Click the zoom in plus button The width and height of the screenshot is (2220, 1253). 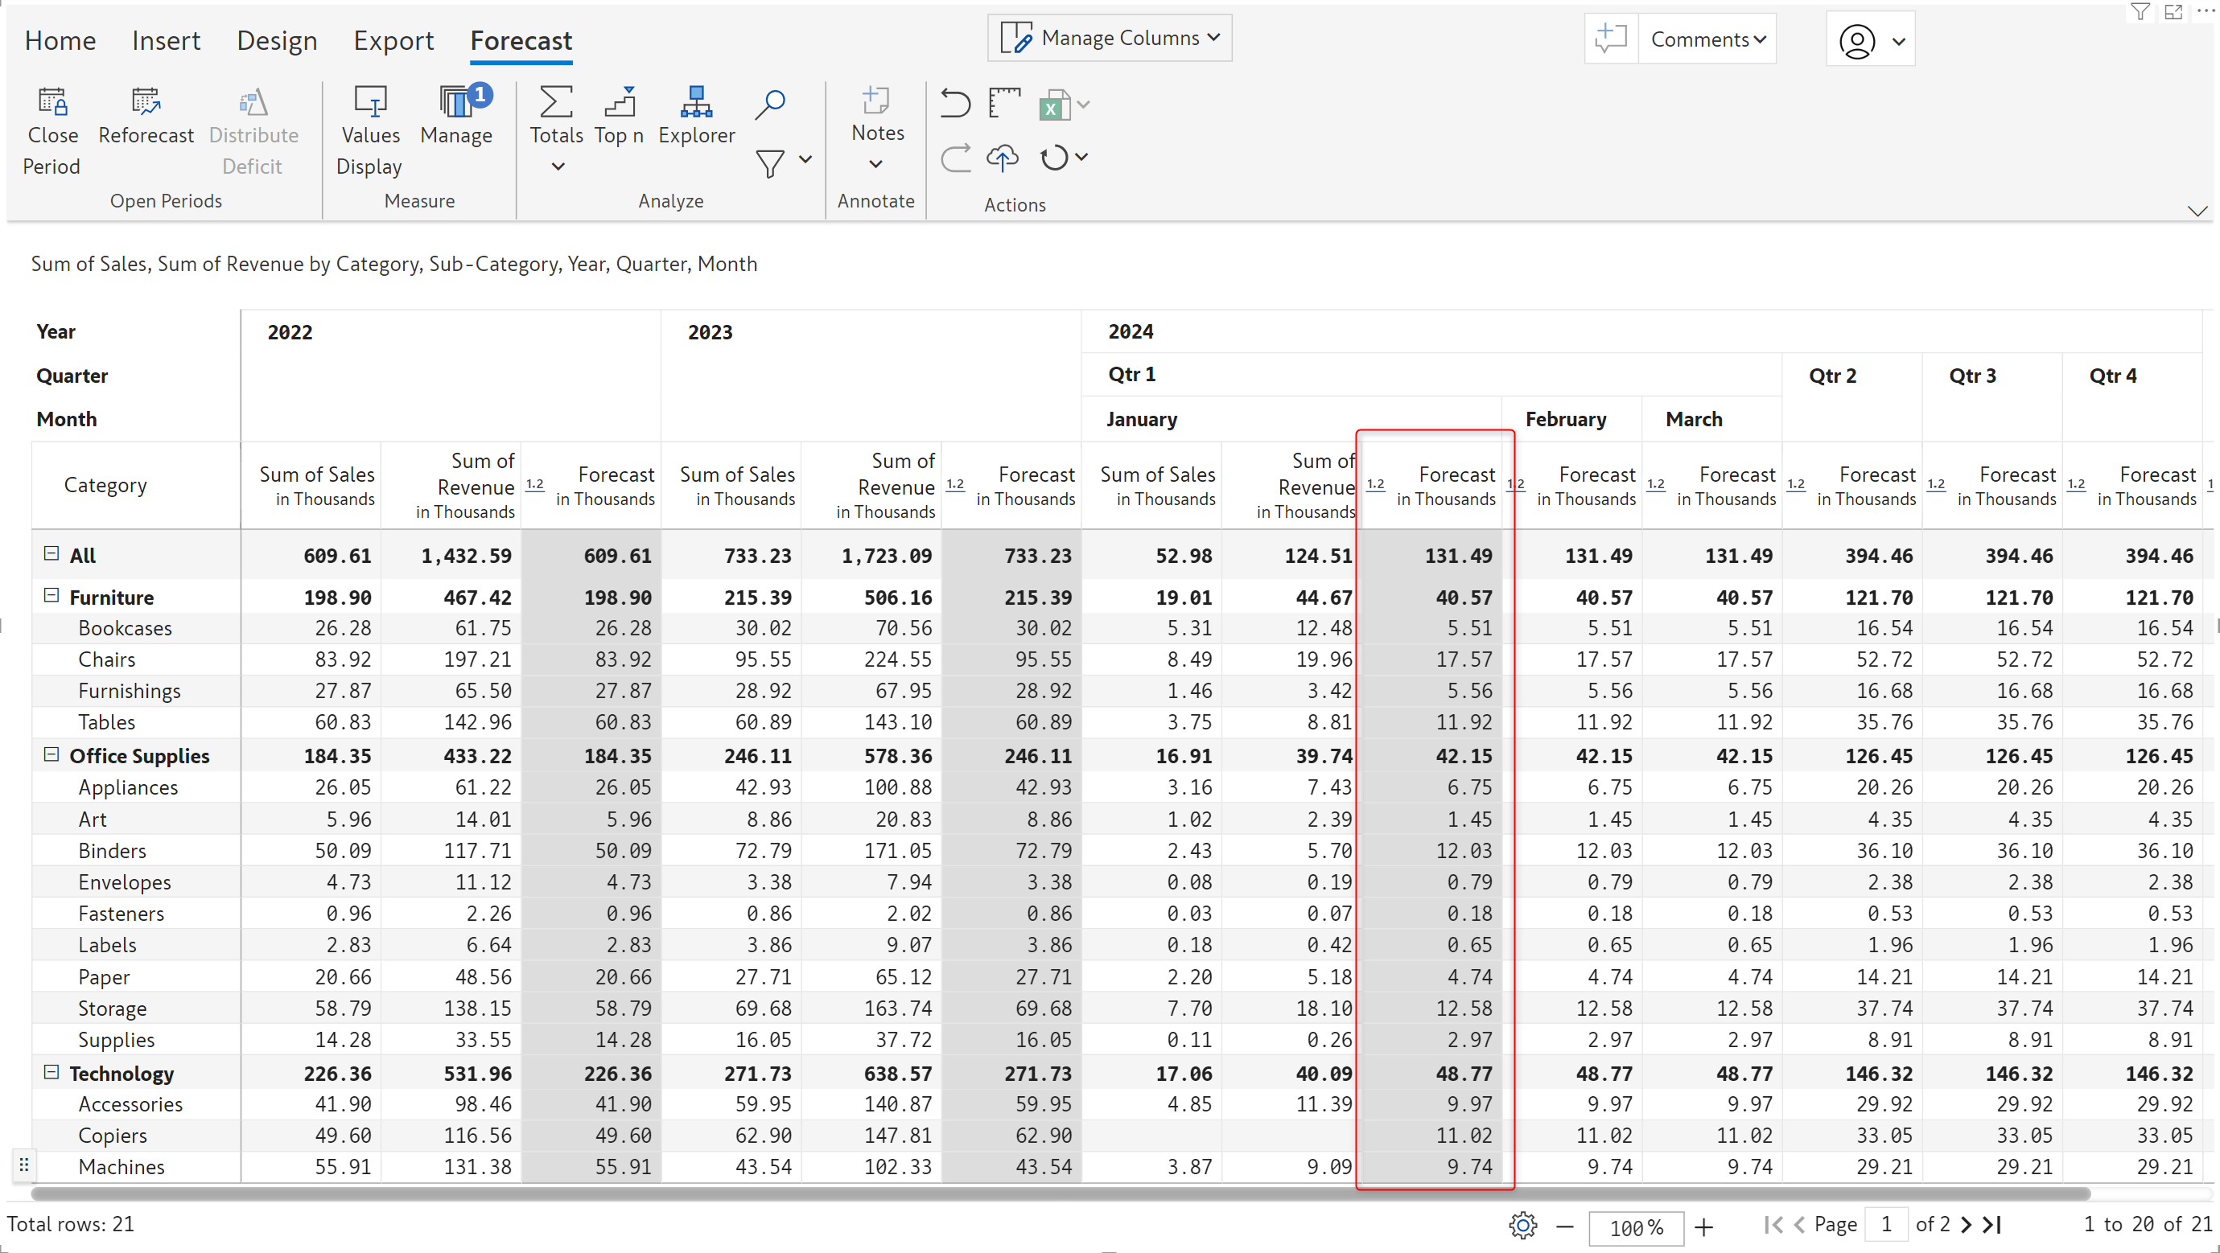pos(1703,1226)
